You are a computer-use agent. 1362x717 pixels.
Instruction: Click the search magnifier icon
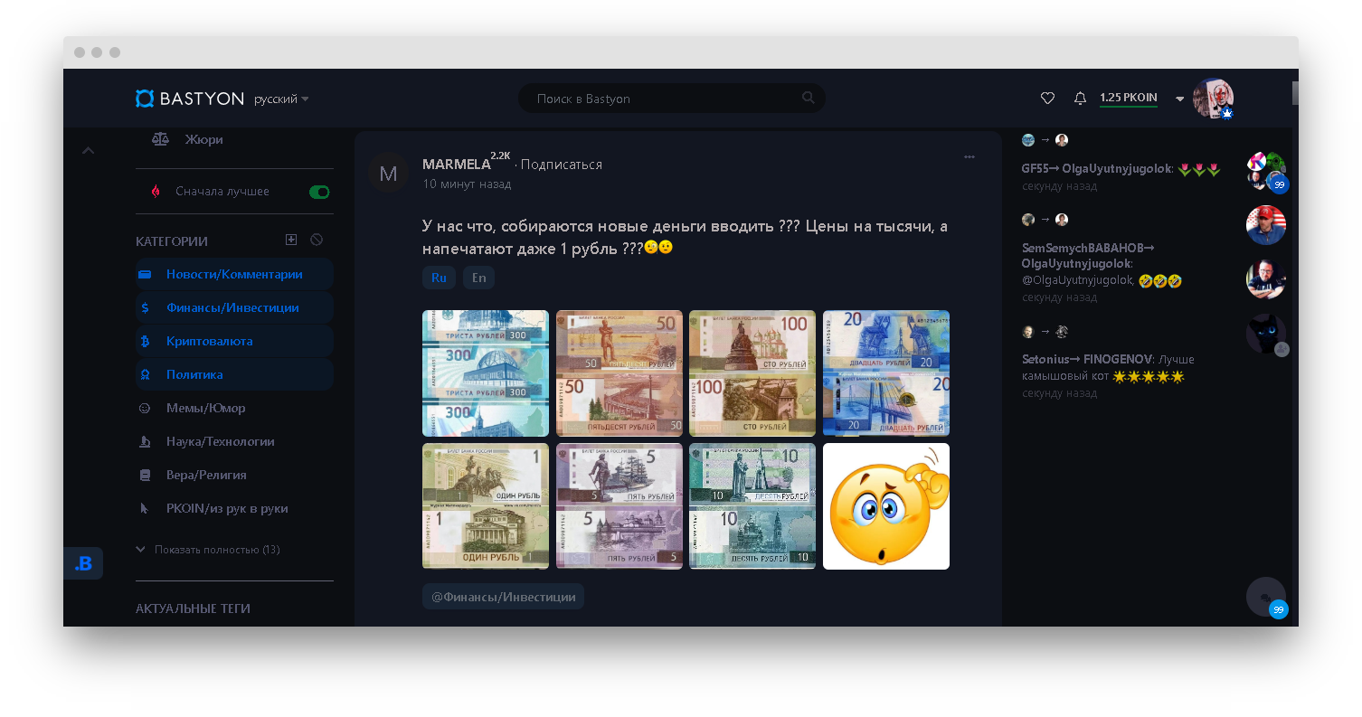tap(808, 98)
